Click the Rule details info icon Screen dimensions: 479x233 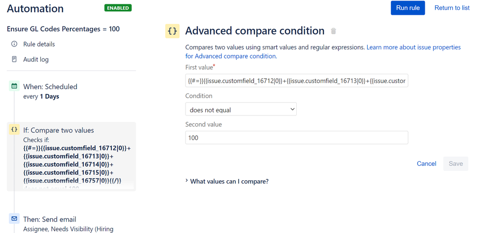14,44
